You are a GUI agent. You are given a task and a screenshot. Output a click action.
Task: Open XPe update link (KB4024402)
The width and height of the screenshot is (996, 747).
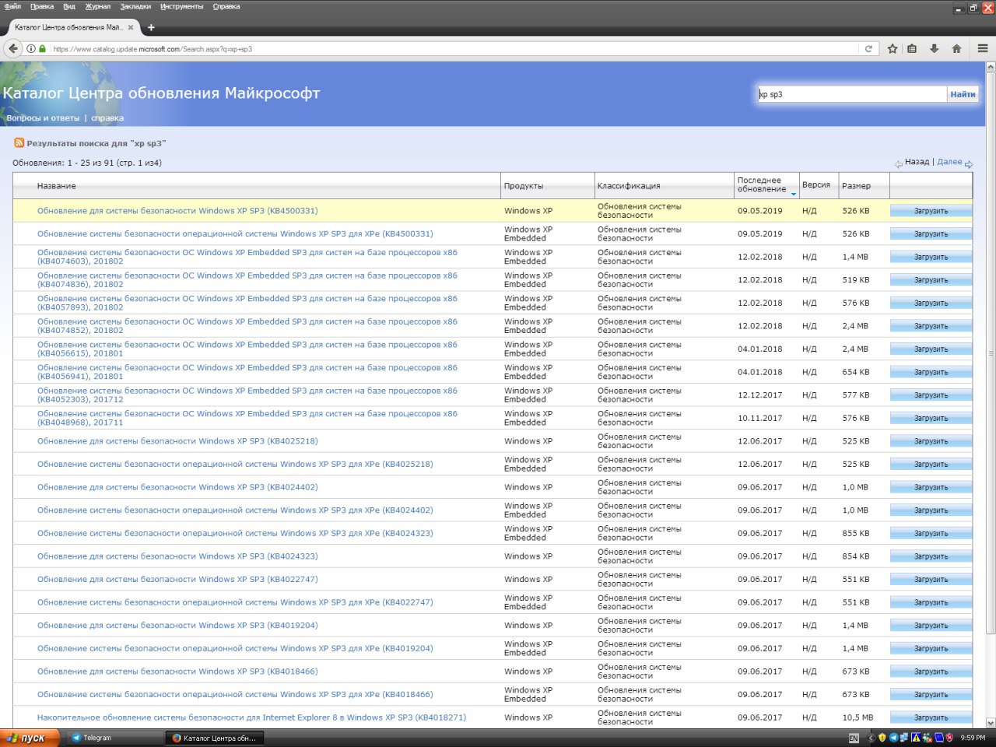click(235, 510)
